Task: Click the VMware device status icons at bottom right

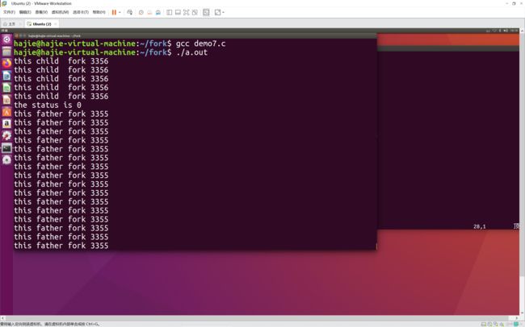Action: pyautogui.click(x=501, y=324)
